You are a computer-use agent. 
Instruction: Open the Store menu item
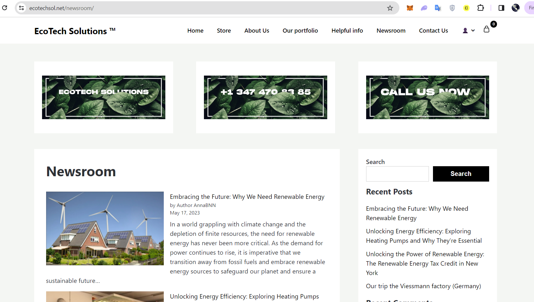click(x=224, y=30)
